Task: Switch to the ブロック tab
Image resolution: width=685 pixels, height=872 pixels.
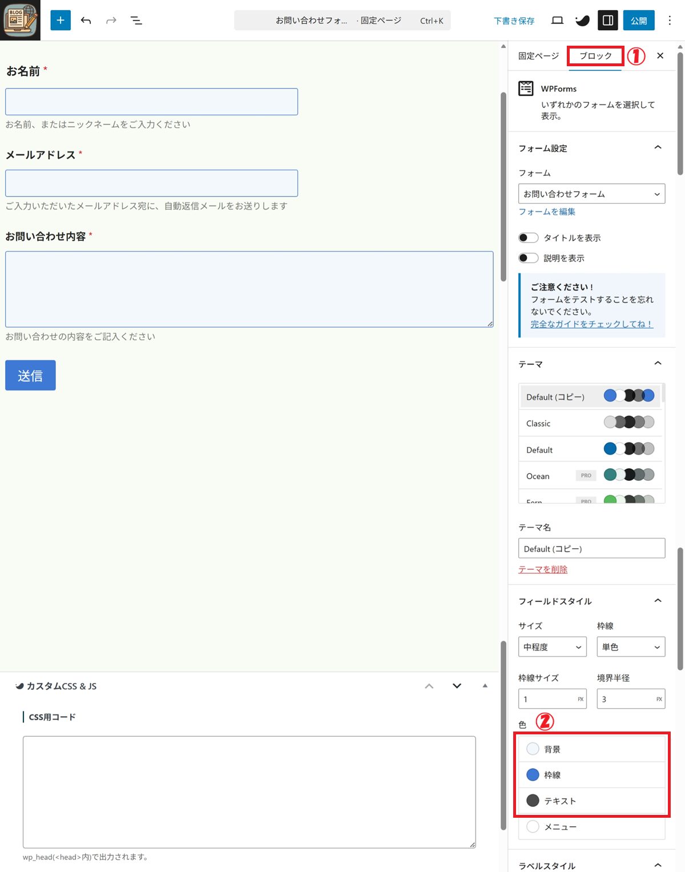Action: [x=595, y=56]
